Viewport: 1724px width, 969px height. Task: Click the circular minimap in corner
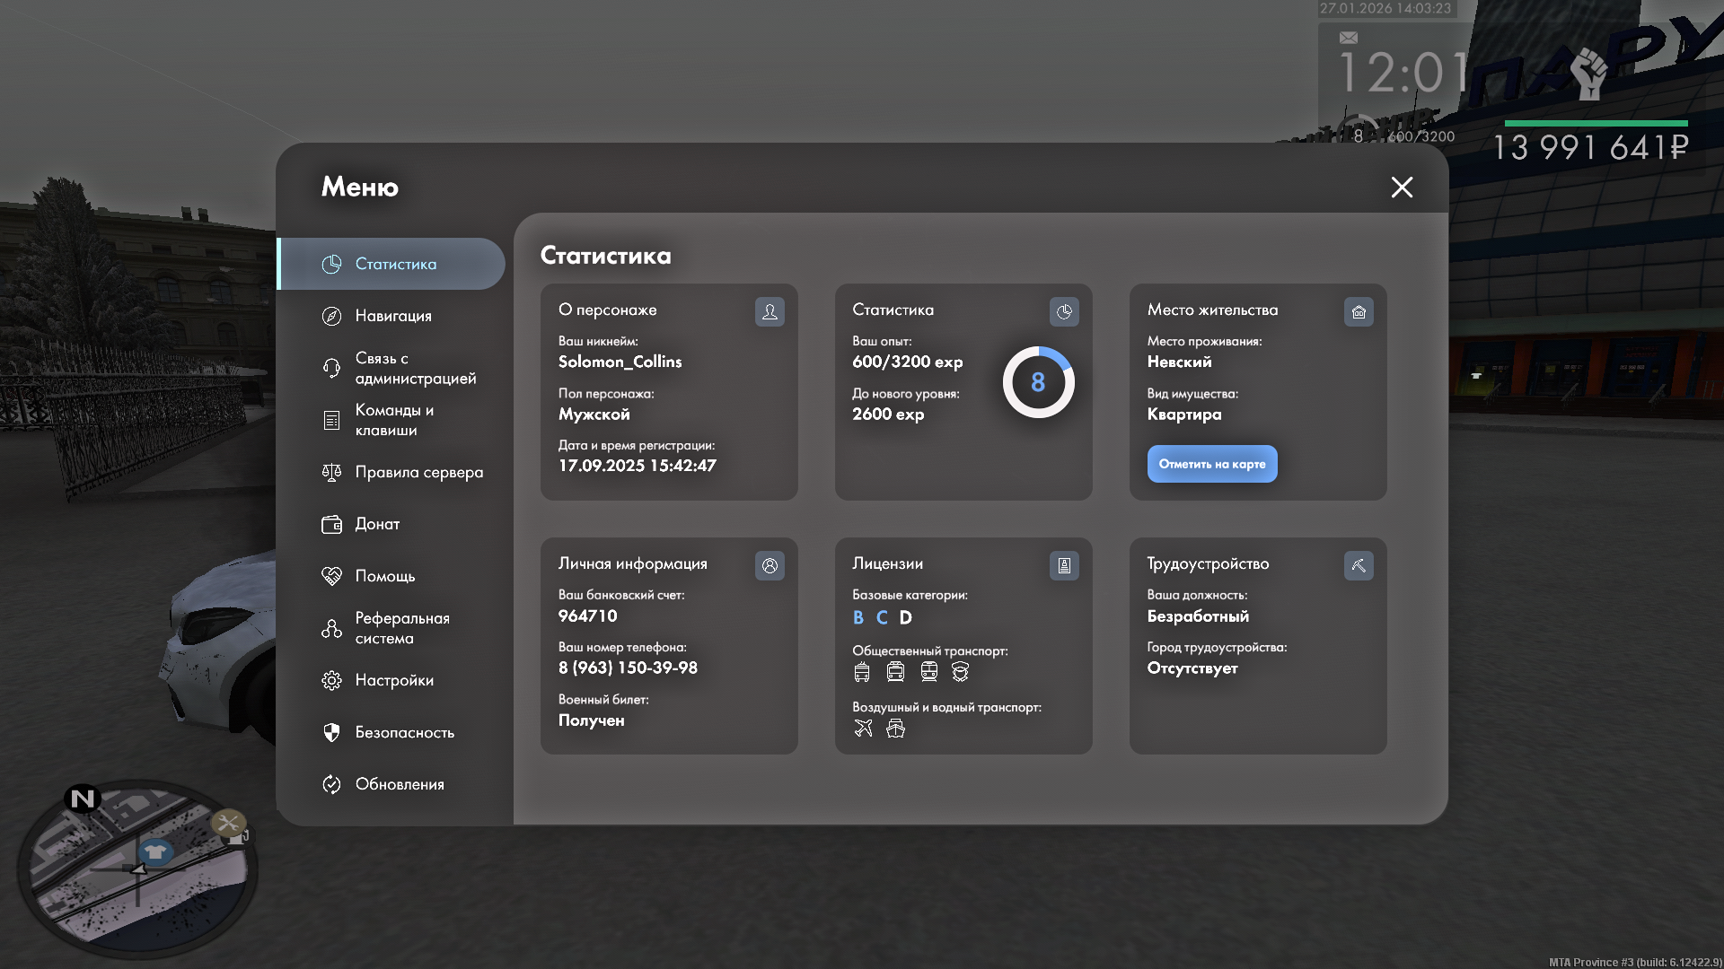click(137, 869)
